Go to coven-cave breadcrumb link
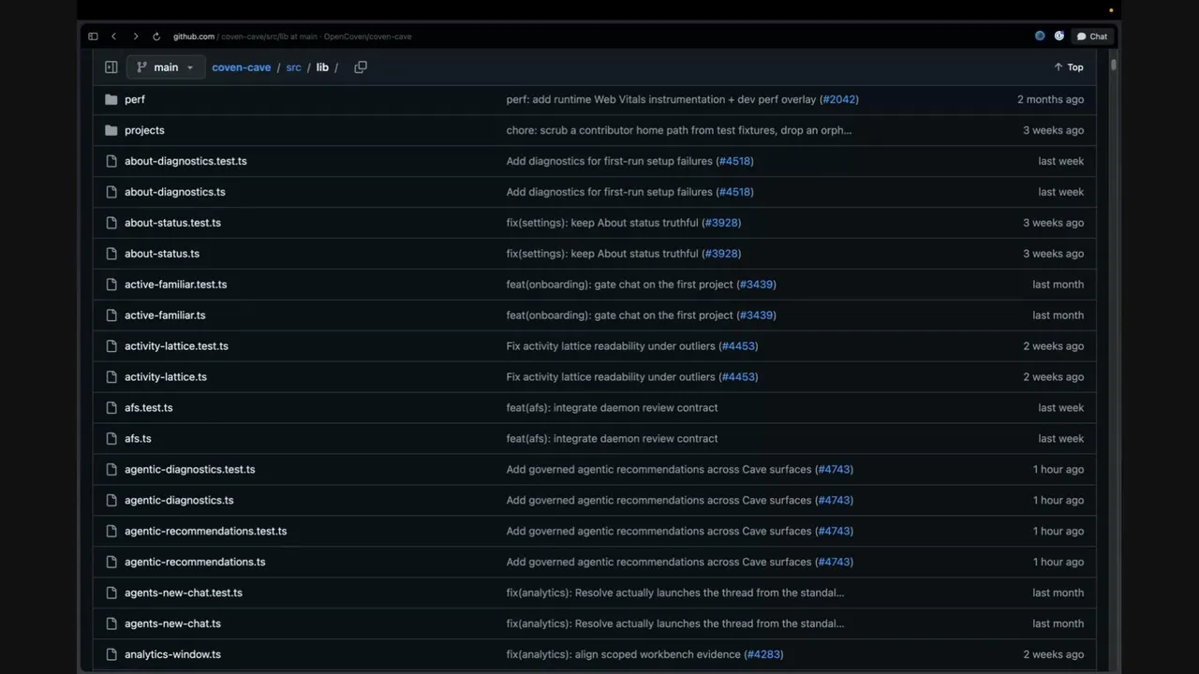Viewport: 1199px width, 674px height. tap(241, 67)
